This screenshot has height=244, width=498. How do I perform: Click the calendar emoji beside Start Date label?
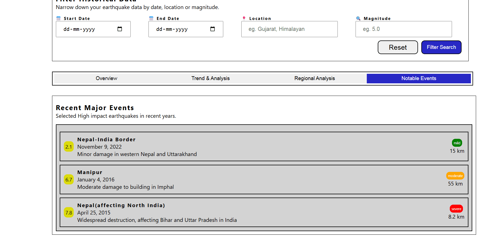58,19
